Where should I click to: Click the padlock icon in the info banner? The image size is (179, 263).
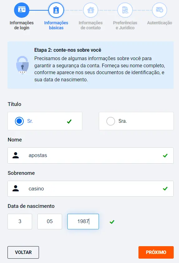coord(22,65)
